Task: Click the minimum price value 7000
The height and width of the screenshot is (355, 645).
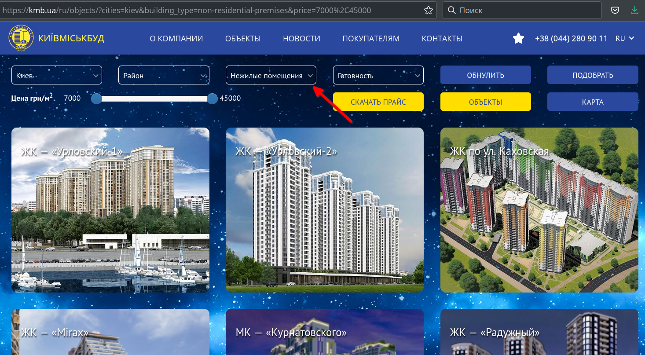Action: 72,98
